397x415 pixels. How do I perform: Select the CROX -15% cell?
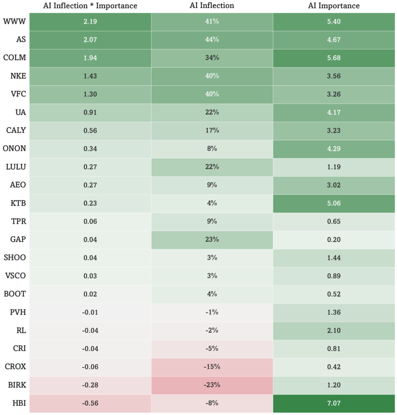pyautogui.click(x=212, y=367)
